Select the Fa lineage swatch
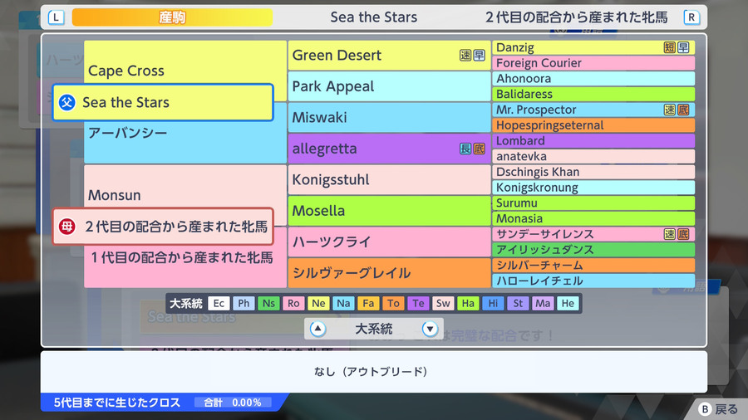 click(368, 303)
